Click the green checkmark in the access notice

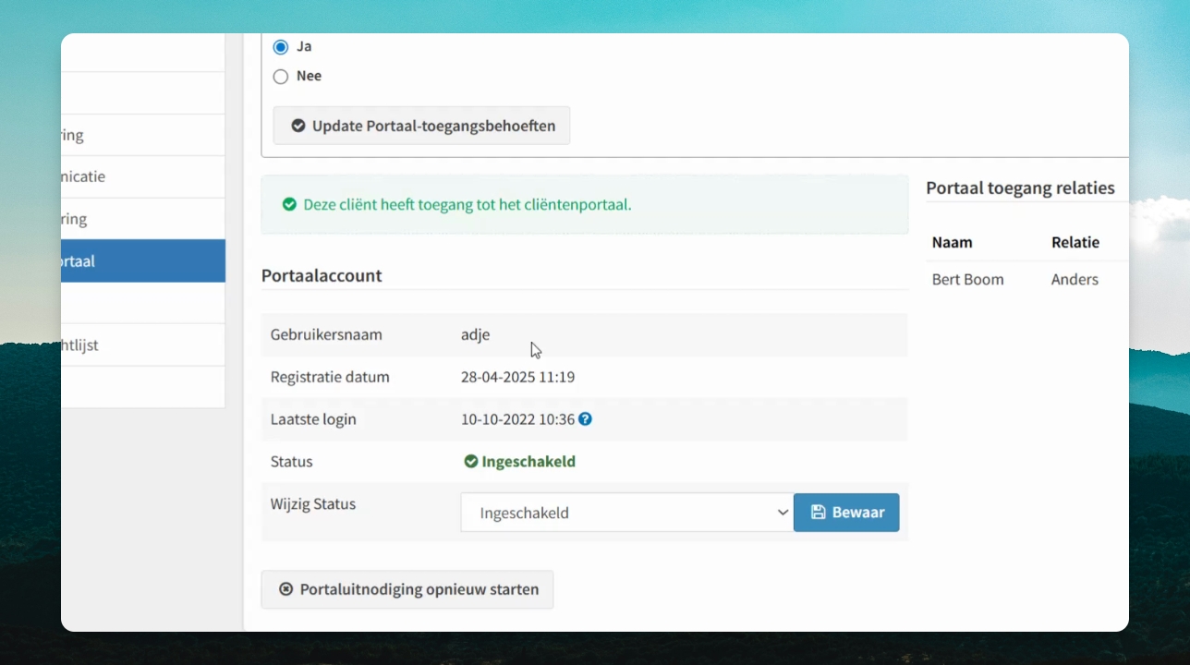pyautogui.click(x=289, y=204)
